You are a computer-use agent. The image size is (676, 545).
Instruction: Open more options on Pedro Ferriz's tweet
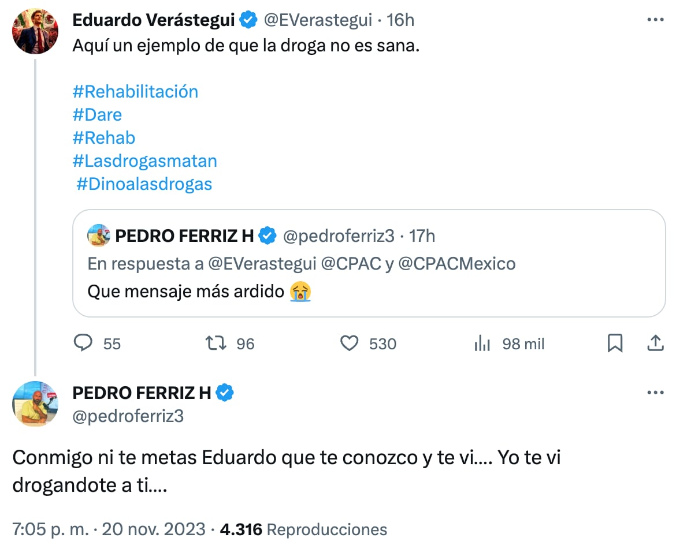coord(655,393)
